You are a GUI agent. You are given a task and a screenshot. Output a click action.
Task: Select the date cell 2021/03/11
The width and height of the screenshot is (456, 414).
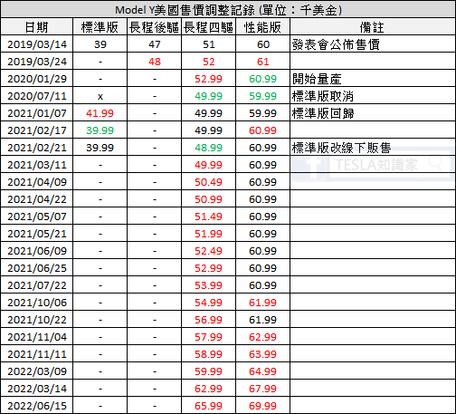click(37, 165)
